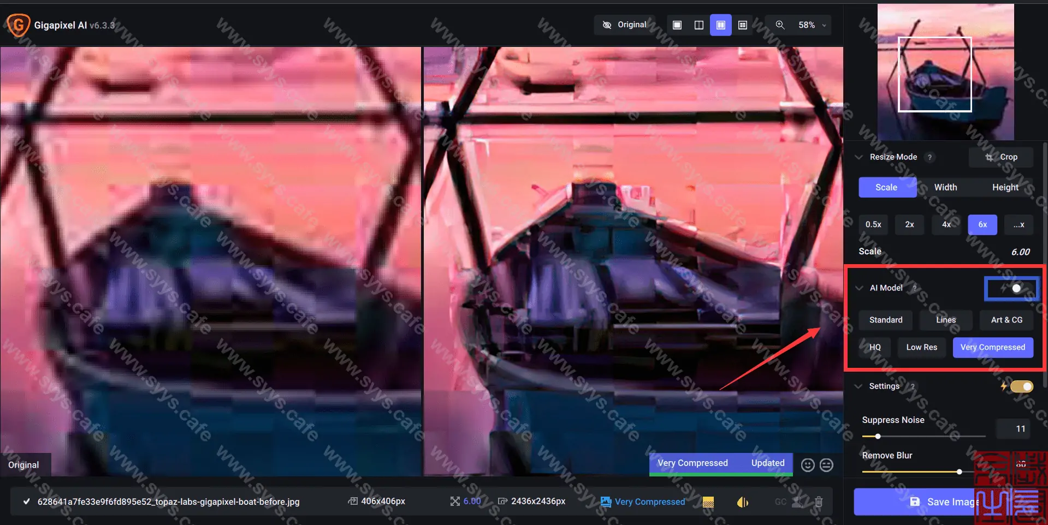The width and height of the screenshot is (1048, 525).
Task: Click the navigator thumbnail of the boat image
Action: (x=945, y=71)
